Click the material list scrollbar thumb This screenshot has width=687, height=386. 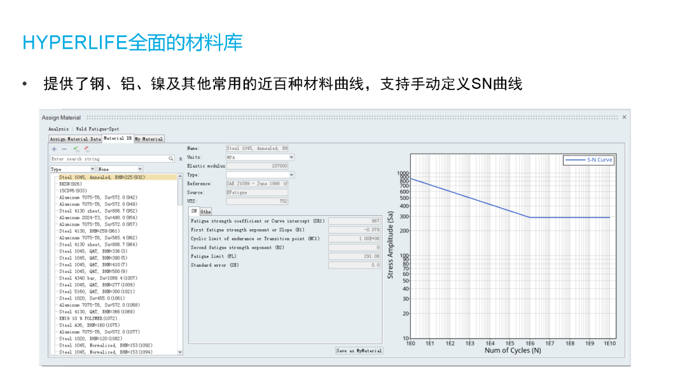(179, 192)
